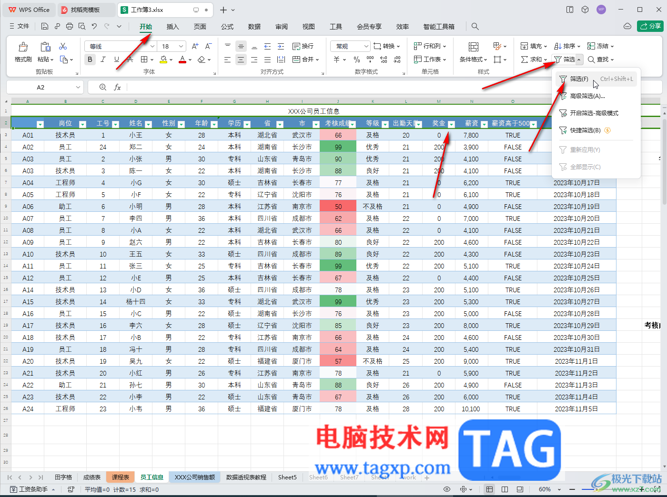Toggle Wrap Text (换行)
Image resolution: width=667 pixels, height=497 pixels.
303,46
